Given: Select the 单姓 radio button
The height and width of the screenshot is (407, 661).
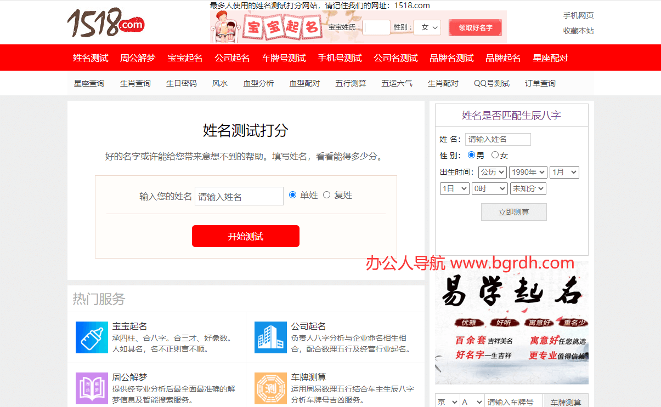Looking at the screenshot, I should point(292,195).
